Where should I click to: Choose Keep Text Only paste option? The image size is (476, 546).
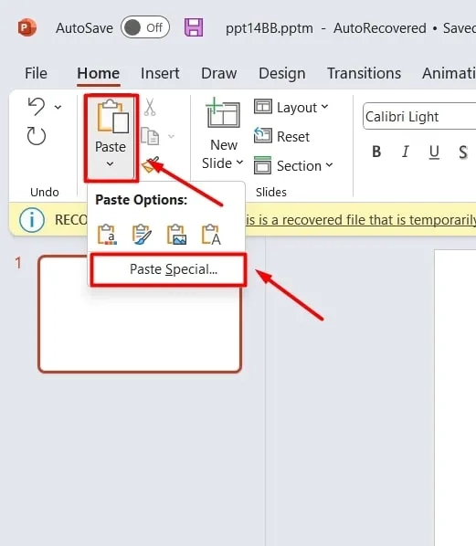pyautogui.click(x=211, y=235)
